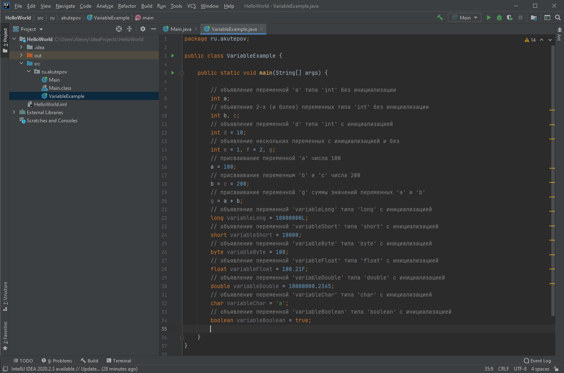The height and width of the screenshot is (373, 564).
Task: Click Select Opened File target icon
Action: [x=119, y=29]
